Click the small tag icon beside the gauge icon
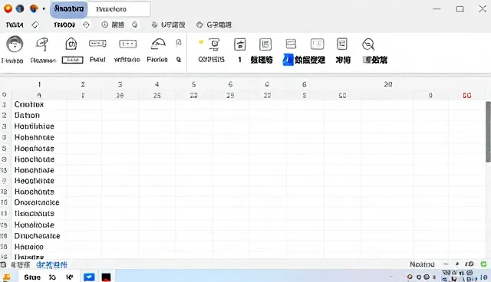The width and height of the screenshot is (491, 282). (179, 43)
